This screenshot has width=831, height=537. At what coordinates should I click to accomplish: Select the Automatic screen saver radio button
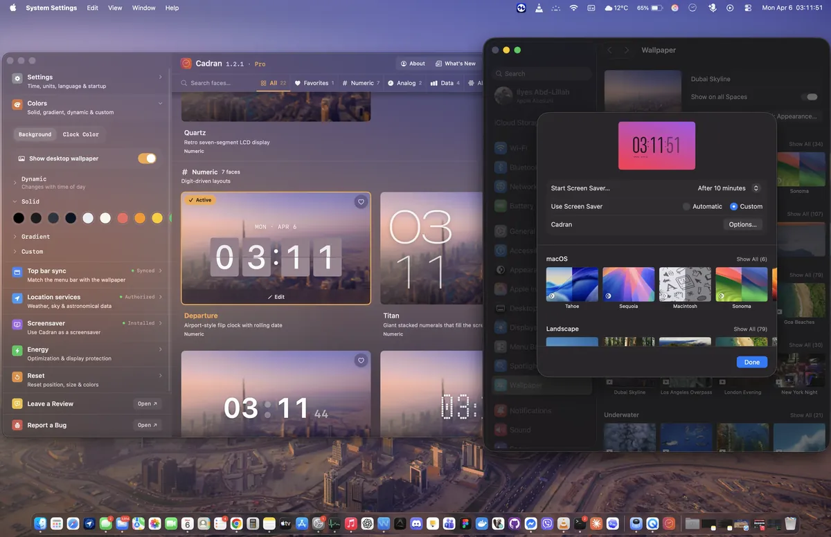coord(686,206)
